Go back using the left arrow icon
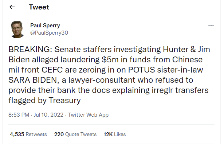This screenshot has width=224, height=144. coord(12,7)
